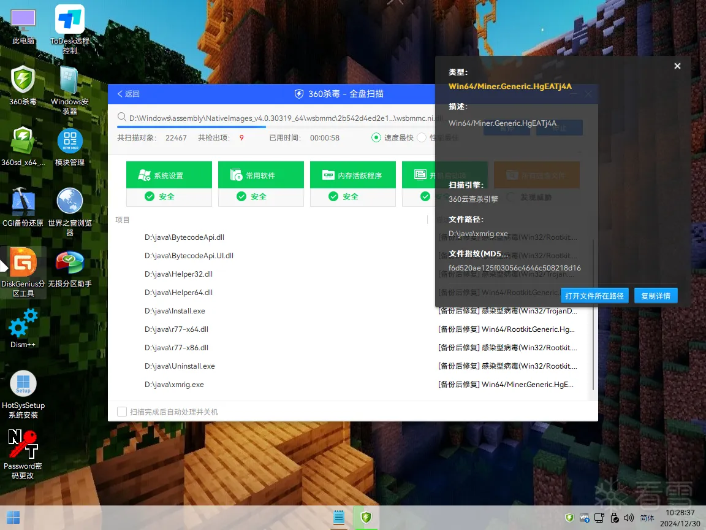
Task: Open the 360sd_x64 installer desktop icon
Action: [x=23, y=147]
